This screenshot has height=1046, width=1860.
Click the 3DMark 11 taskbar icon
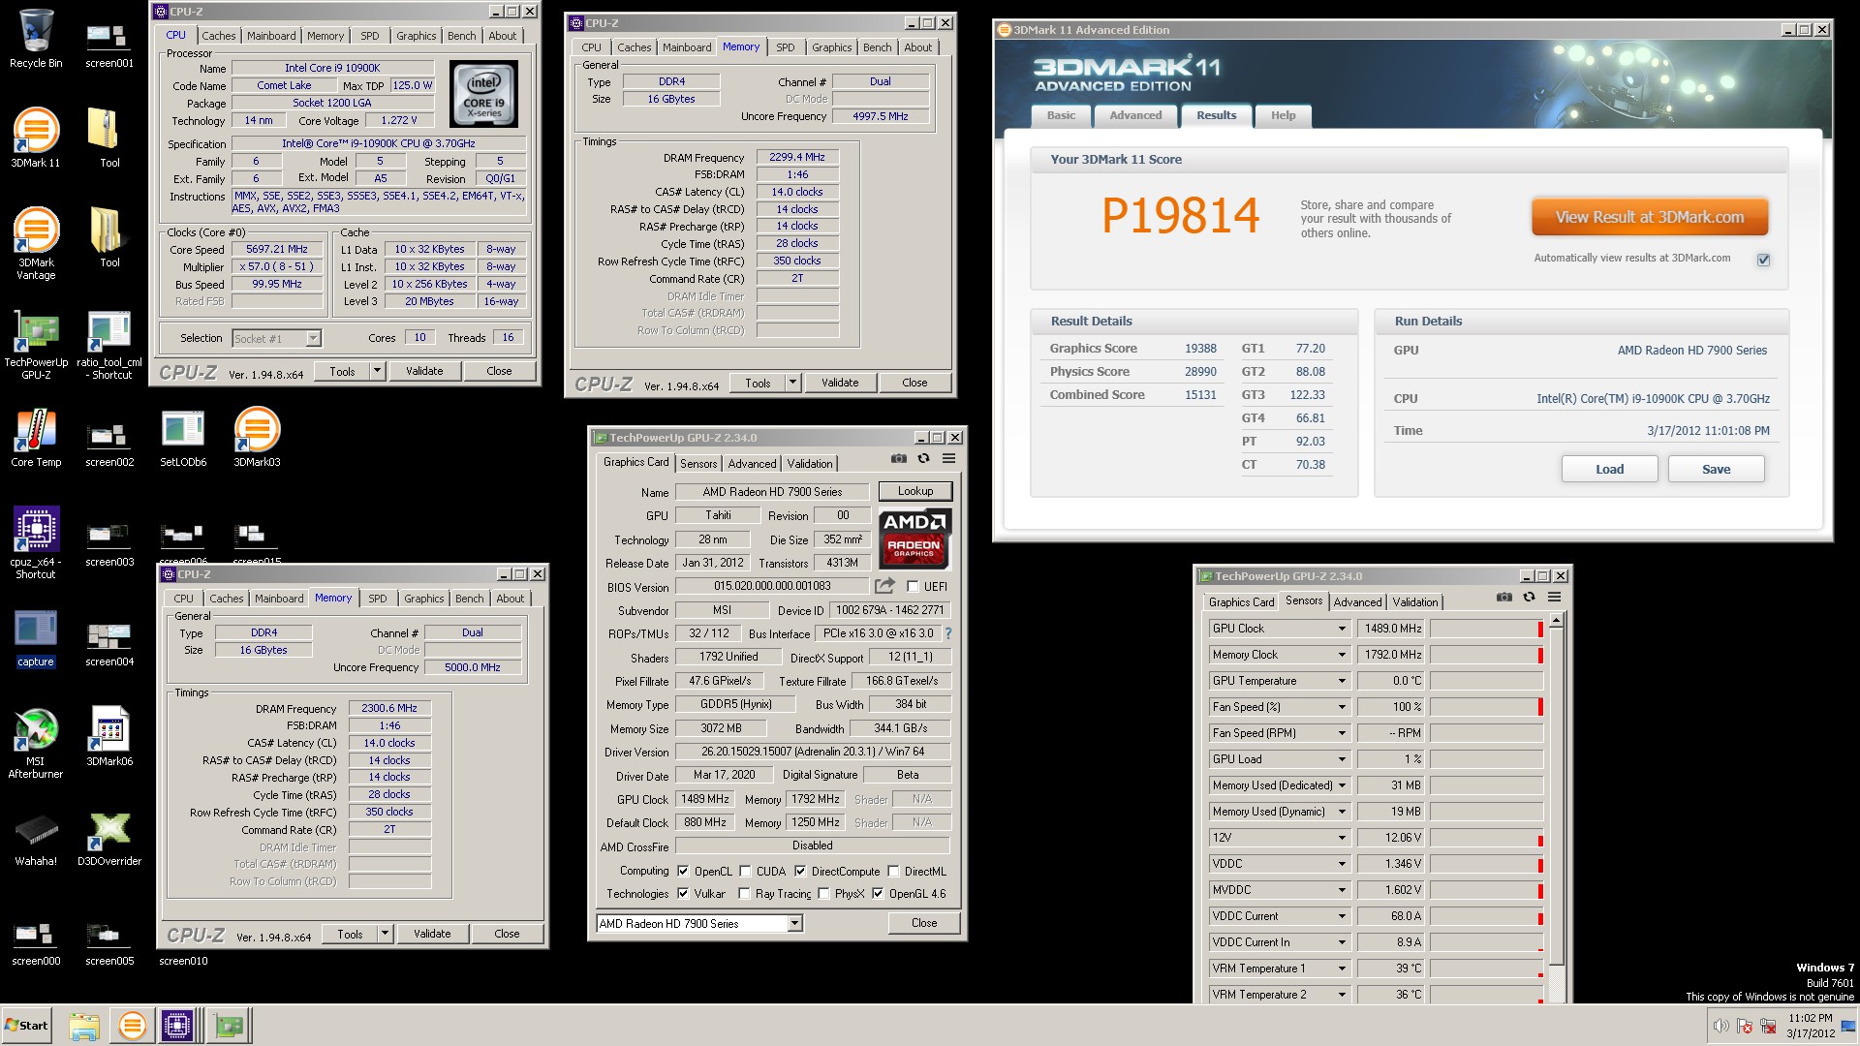click(132, 1025)
